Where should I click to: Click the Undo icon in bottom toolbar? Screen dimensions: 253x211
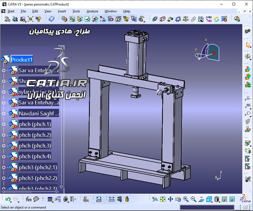[8, 199]
